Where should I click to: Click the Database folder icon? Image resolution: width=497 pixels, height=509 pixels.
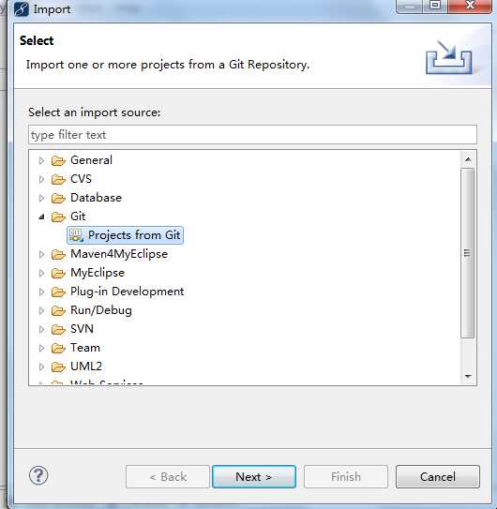(x=58, y=198)
